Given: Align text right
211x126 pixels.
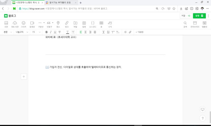Looking at the screenshot, I should pos(90,32).
